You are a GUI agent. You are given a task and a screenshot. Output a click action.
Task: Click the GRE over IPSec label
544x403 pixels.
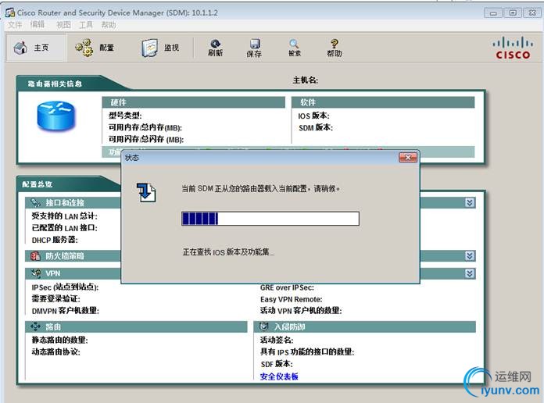(x=287, y=287)
